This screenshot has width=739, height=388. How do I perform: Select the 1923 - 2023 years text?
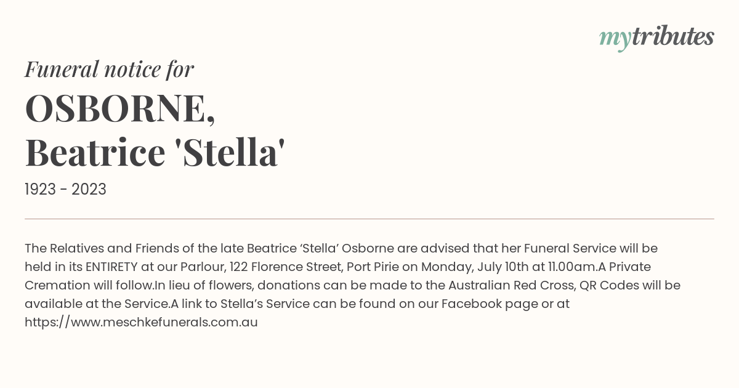(65, 189)
